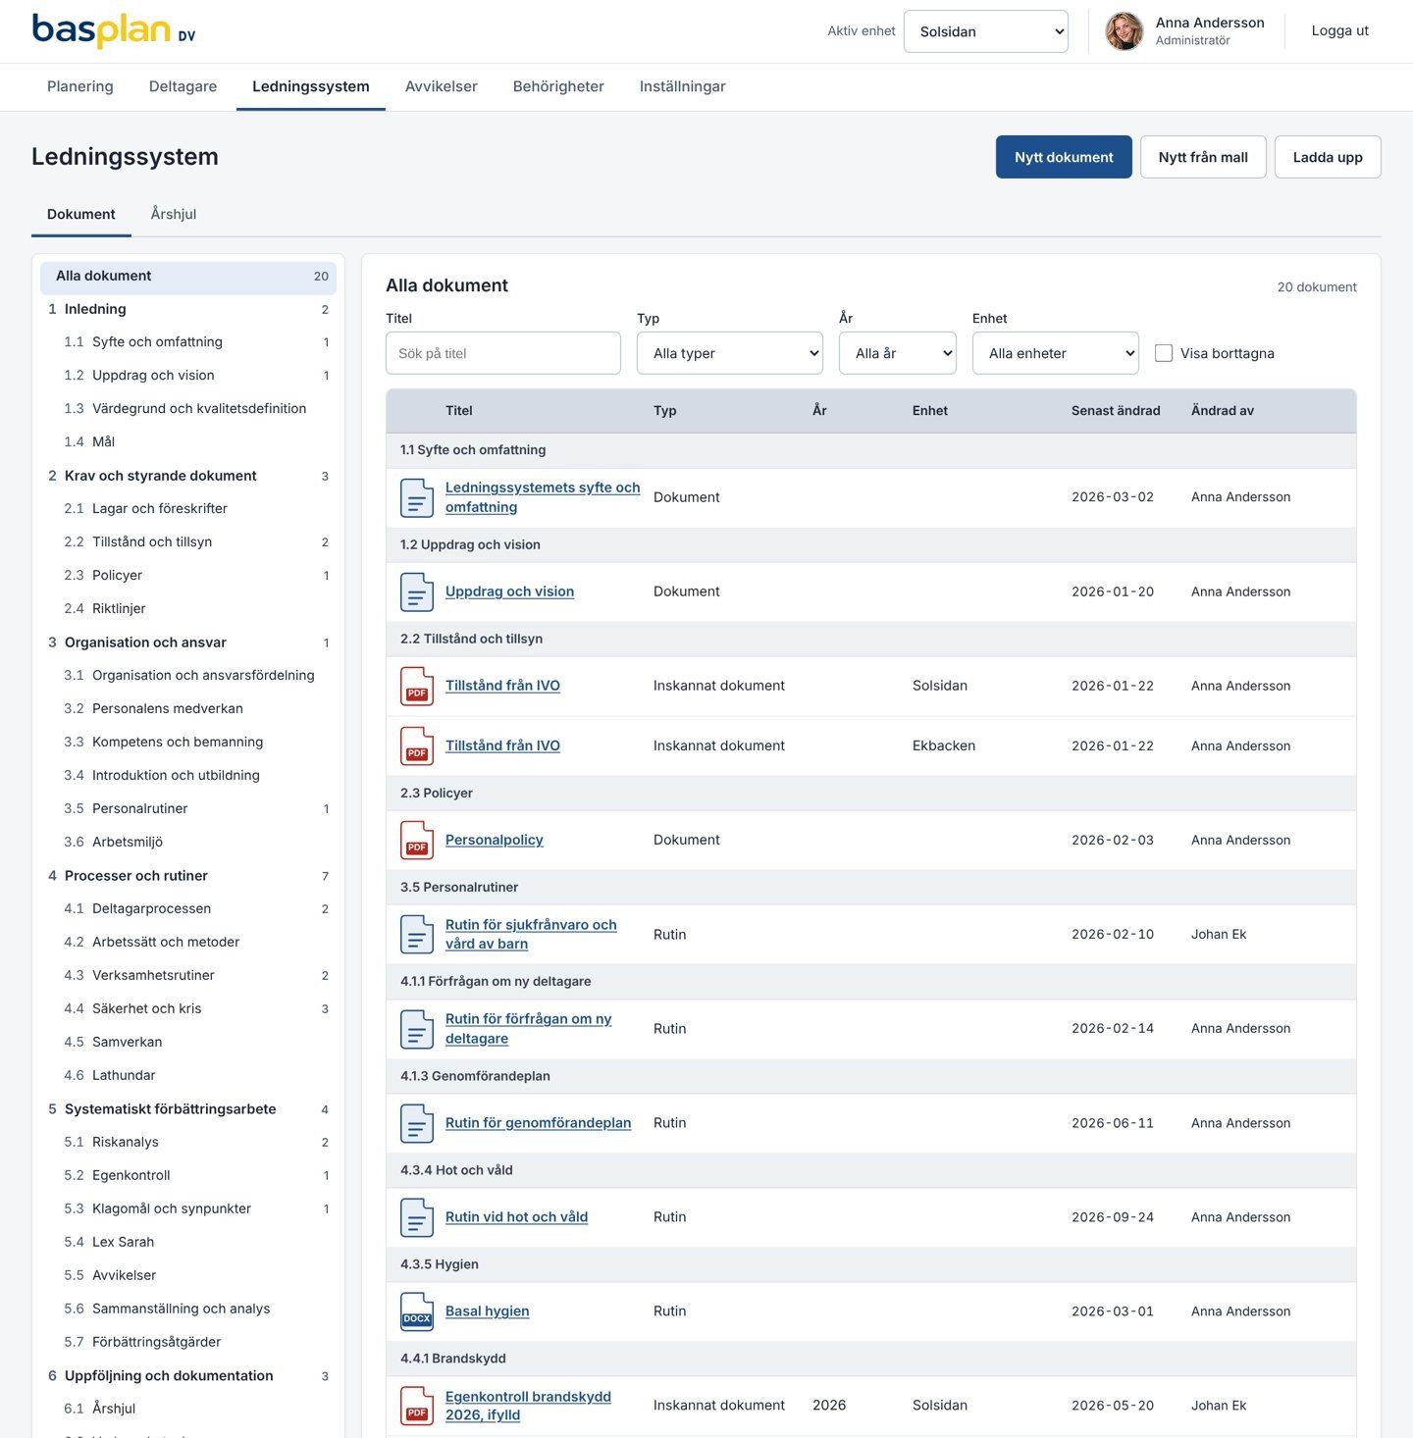The width and height of the screenshot is (1413, 1438).
Task: Open the Inställningar menu tab
Action: (x=683, y=86)
